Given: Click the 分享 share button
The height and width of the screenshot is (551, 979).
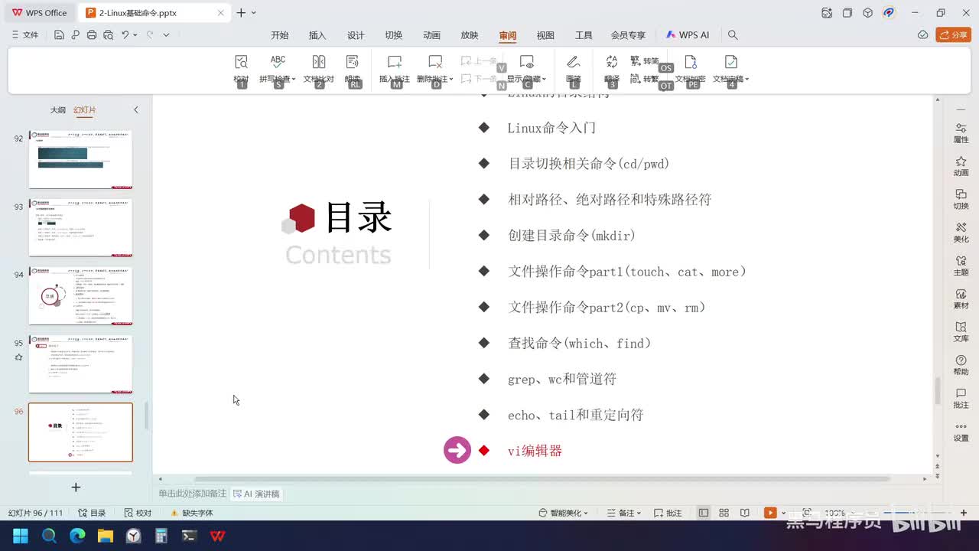Looking at the screenshot, I should point(953,35).
